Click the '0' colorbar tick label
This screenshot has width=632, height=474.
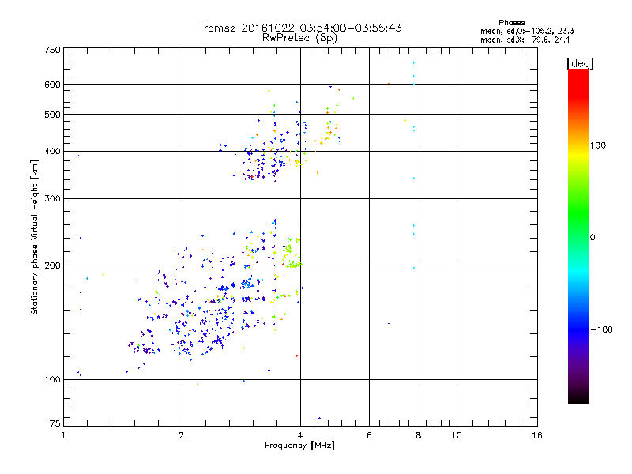(592, 238)
